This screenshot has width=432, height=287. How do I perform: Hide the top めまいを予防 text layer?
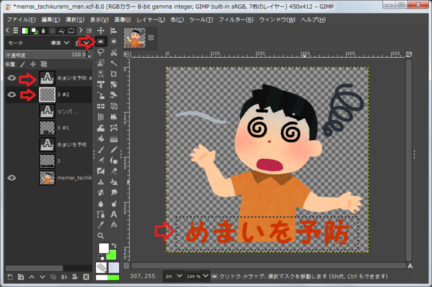click(11, 78)
